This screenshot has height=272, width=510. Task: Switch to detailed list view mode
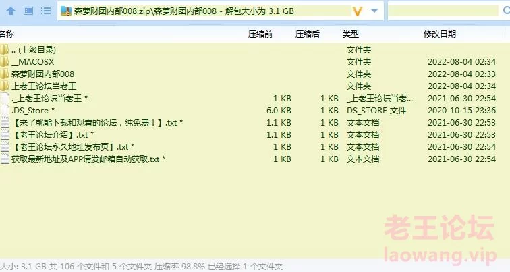46,11
